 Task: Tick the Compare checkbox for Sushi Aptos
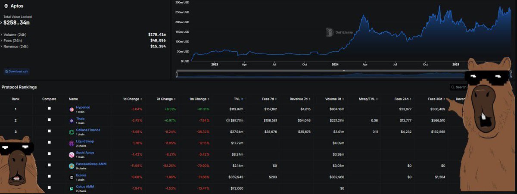tap(49, 154)
